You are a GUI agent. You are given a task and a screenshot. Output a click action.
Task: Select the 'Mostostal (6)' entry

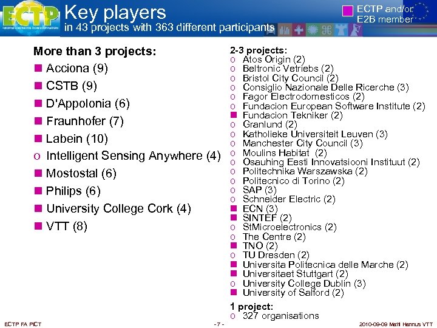81,174
